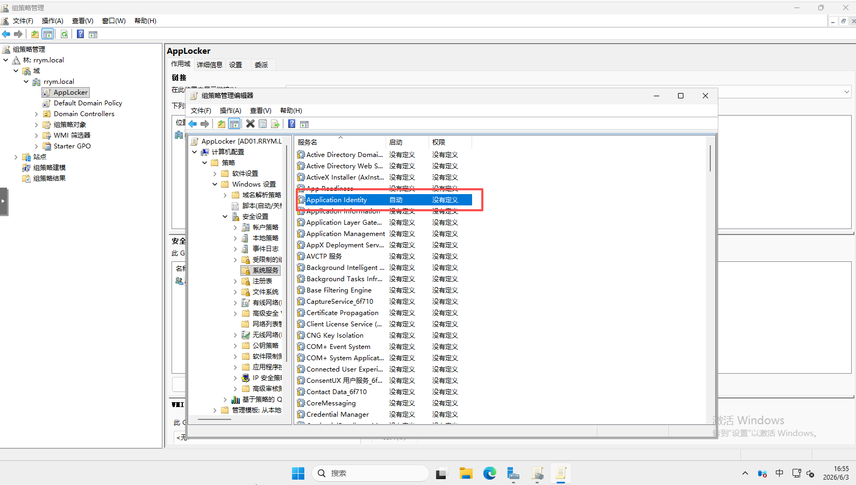Open Properties from the editor toolbar
856x485 pixels.
pos(263,124)
